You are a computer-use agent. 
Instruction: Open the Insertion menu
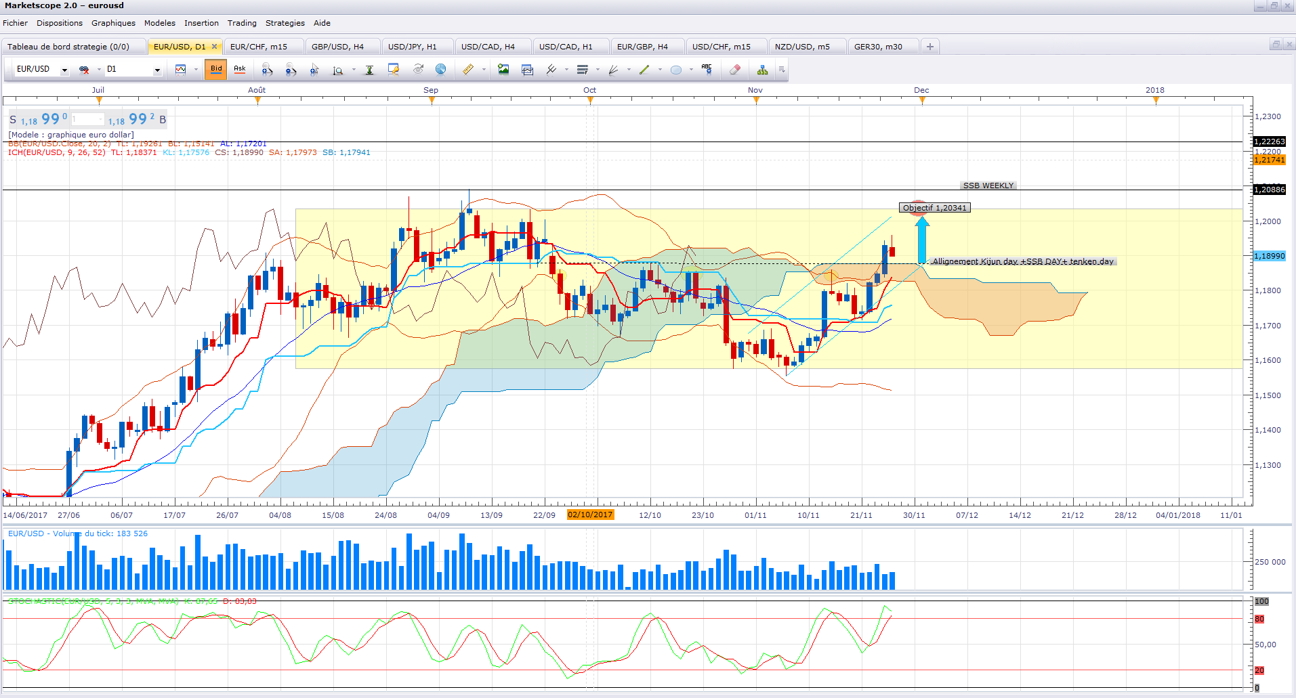click(x=201, y=23)
